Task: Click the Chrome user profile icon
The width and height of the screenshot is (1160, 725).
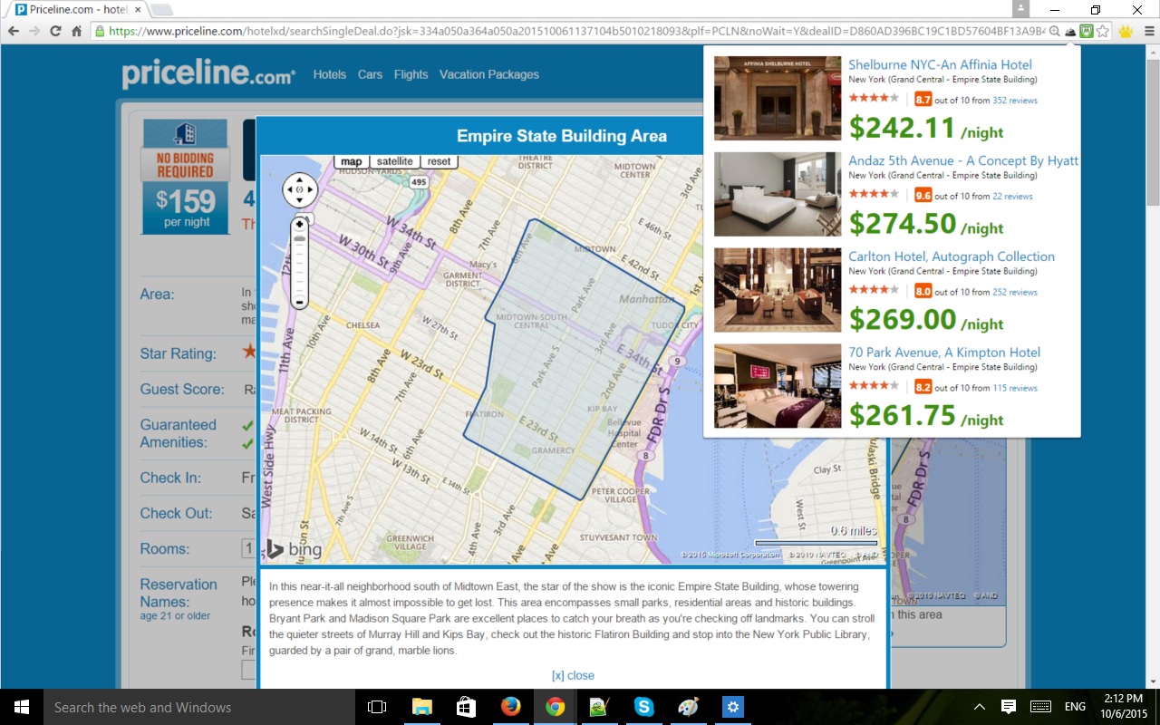Action: click(x=1021, y=9)
